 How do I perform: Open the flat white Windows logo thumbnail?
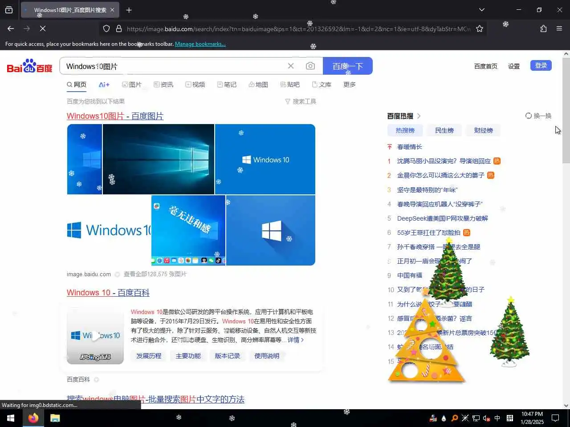pyautogui.click(x=271, y=230)
